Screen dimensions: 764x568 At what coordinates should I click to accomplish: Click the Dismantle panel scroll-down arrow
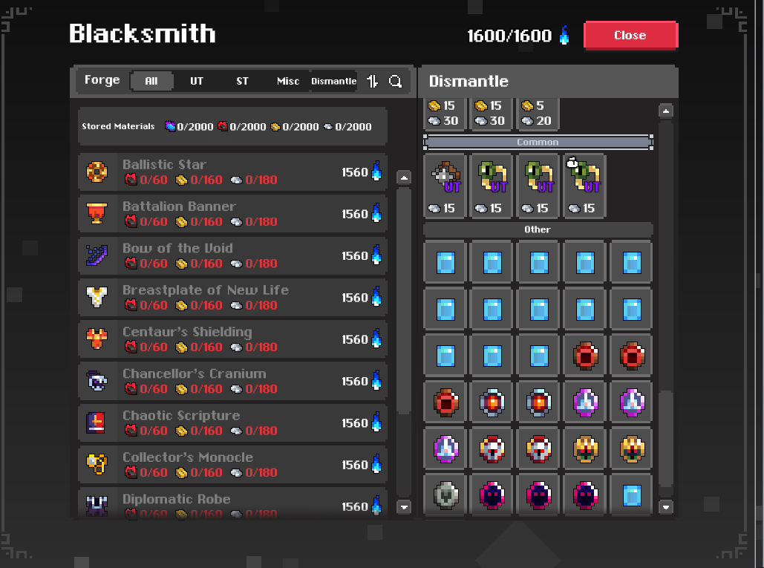(665, 507)
